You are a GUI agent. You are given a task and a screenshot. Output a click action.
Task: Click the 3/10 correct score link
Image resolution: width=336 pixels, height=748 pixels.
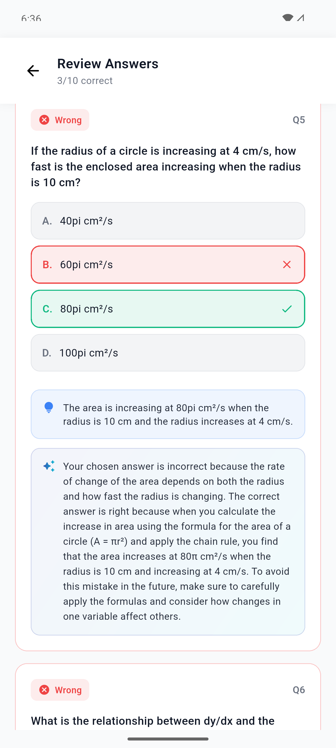84,81
